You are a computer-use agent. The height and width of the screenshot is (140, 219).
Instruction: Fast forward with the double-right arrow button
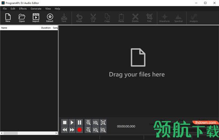pos(72,130)
